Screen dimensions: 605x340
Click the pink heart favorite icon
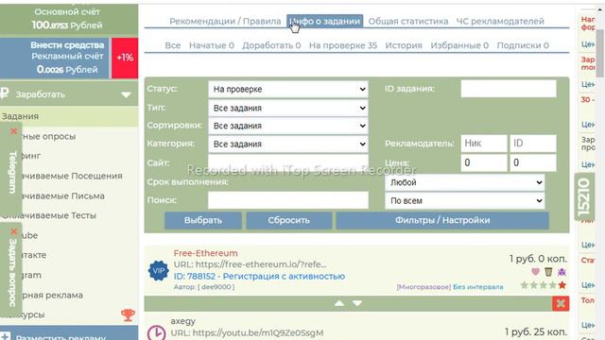[535, 271]
